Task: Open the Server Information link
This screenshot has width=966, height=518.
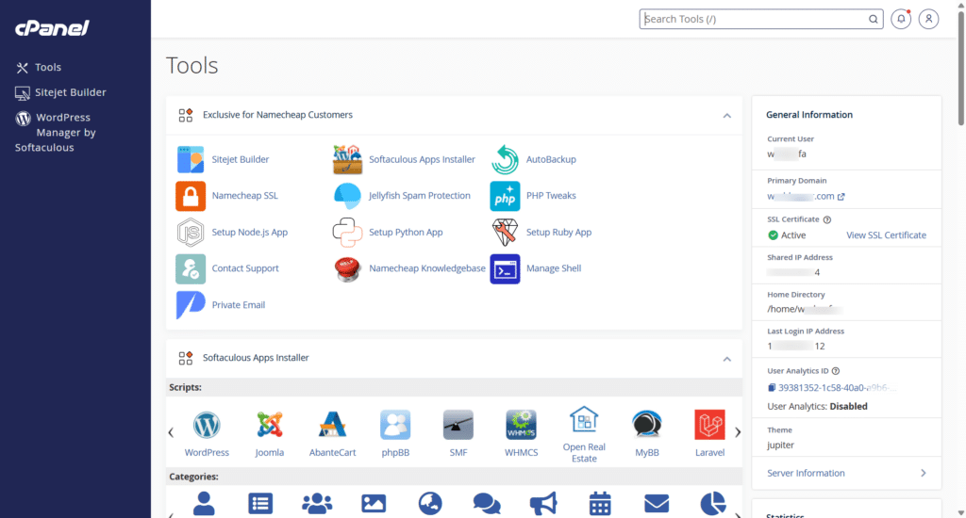Action: click(x=806, y=473)
